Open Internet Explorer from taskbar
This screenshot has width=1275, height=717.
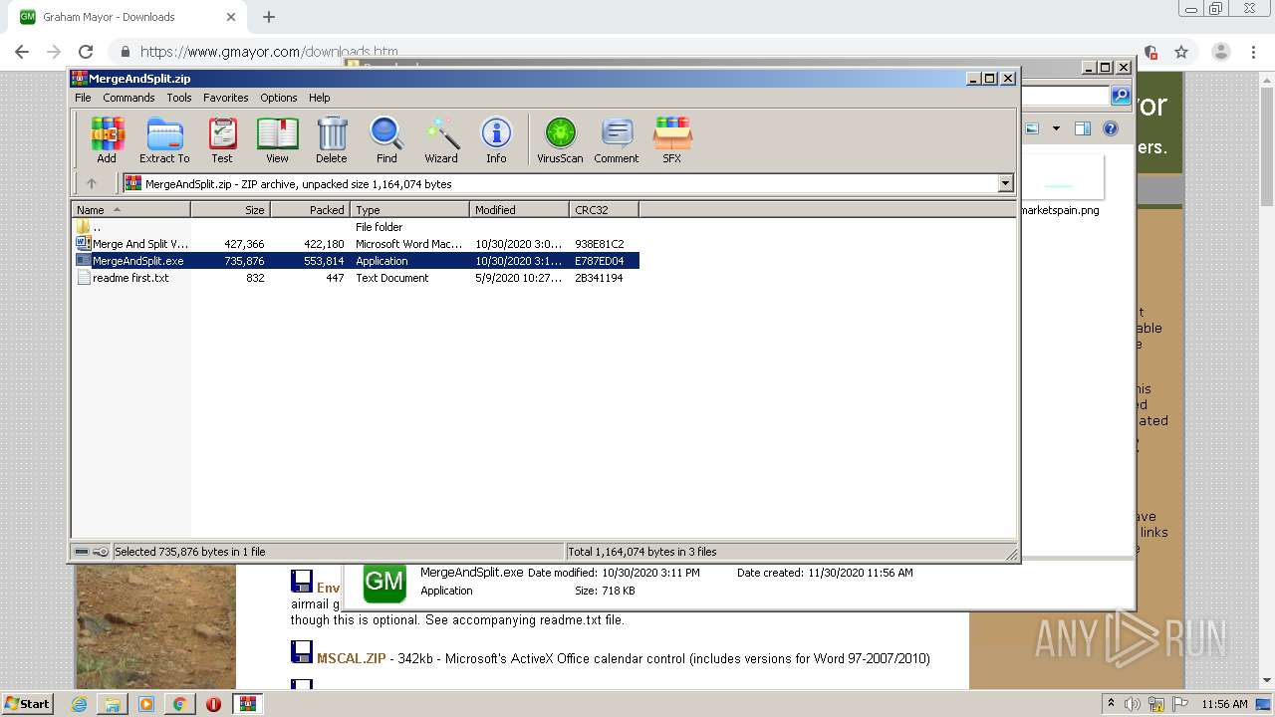[x=80, y=704]
